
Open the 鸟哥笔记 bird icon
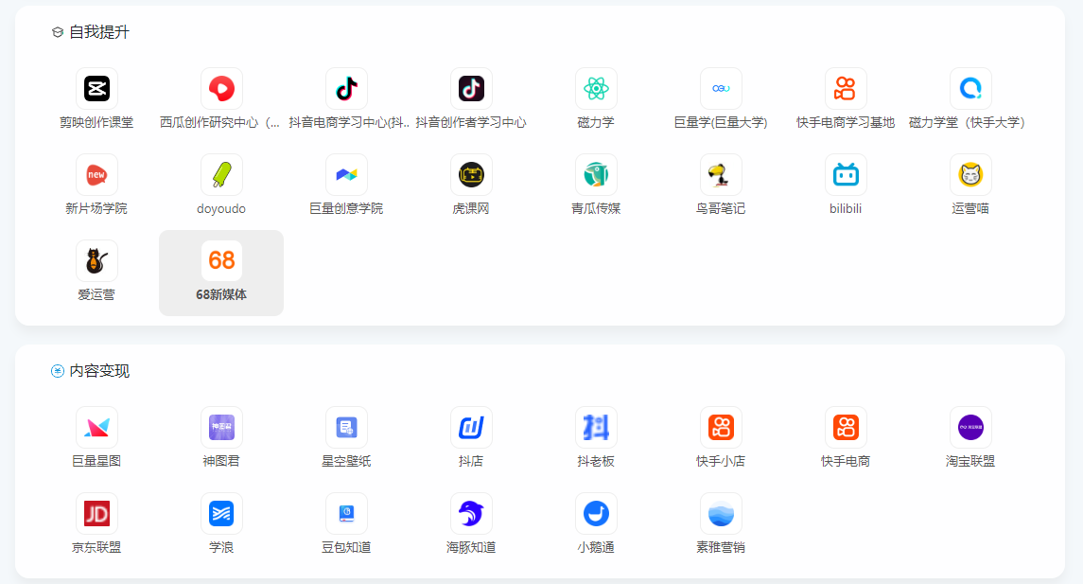click(x=721, y=175)
